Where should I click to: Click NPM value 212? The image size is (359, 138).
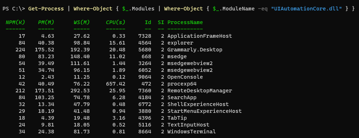click(20, 91)
